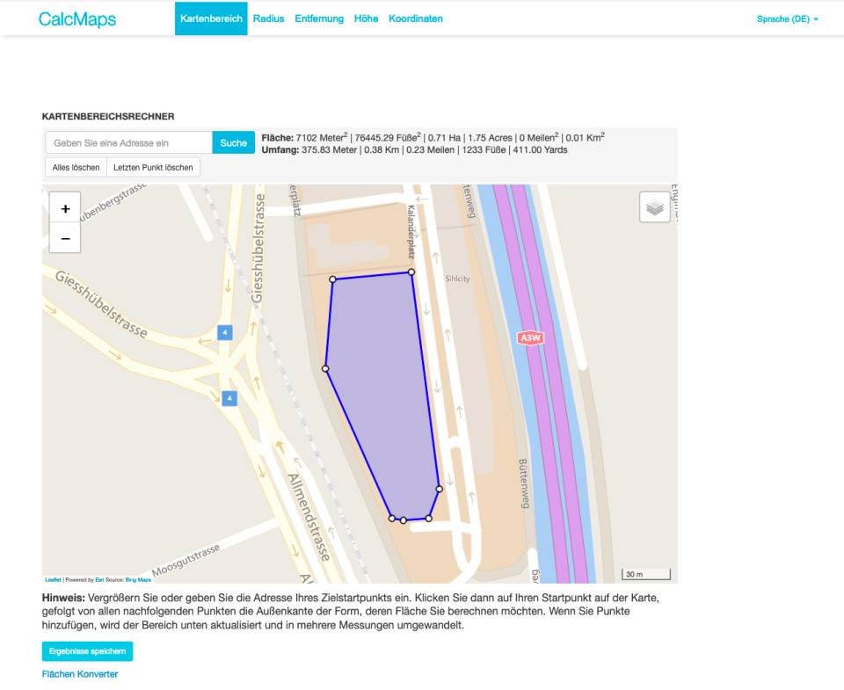Select the A3W highway route marker
The width and height of the screenshot is (844, 690).
pos(529,336)
